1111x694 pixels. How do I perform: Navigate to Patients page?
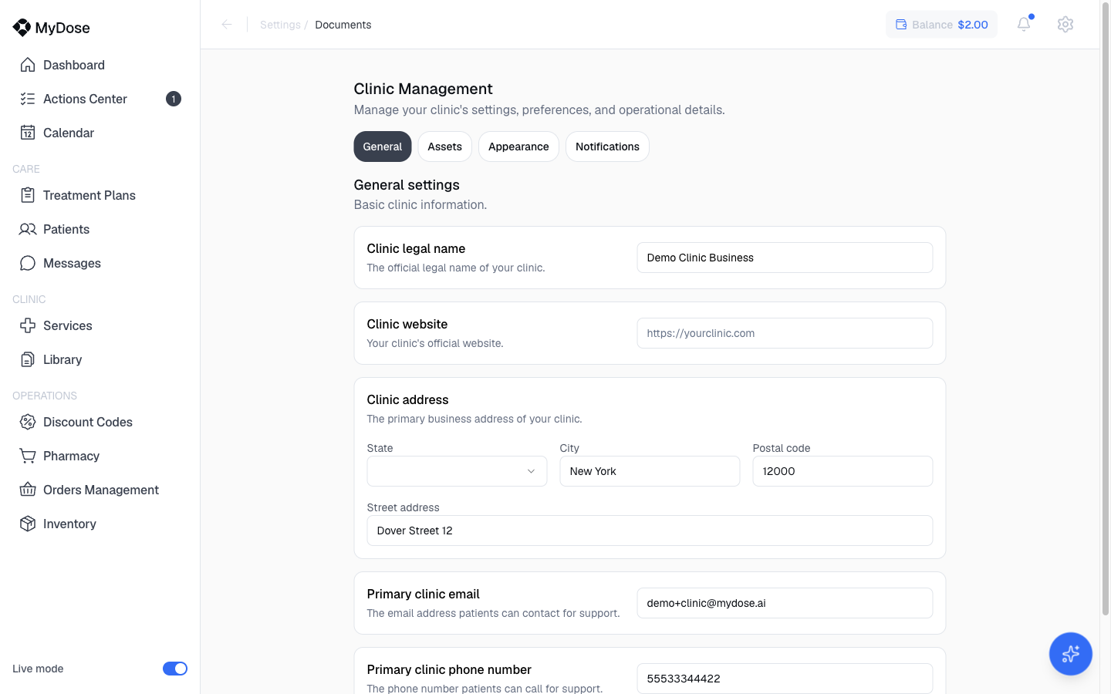[x=100, y=229]
